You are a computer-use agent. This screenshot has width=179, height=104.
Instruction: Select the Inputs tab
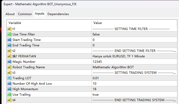(x=40, y=14)
